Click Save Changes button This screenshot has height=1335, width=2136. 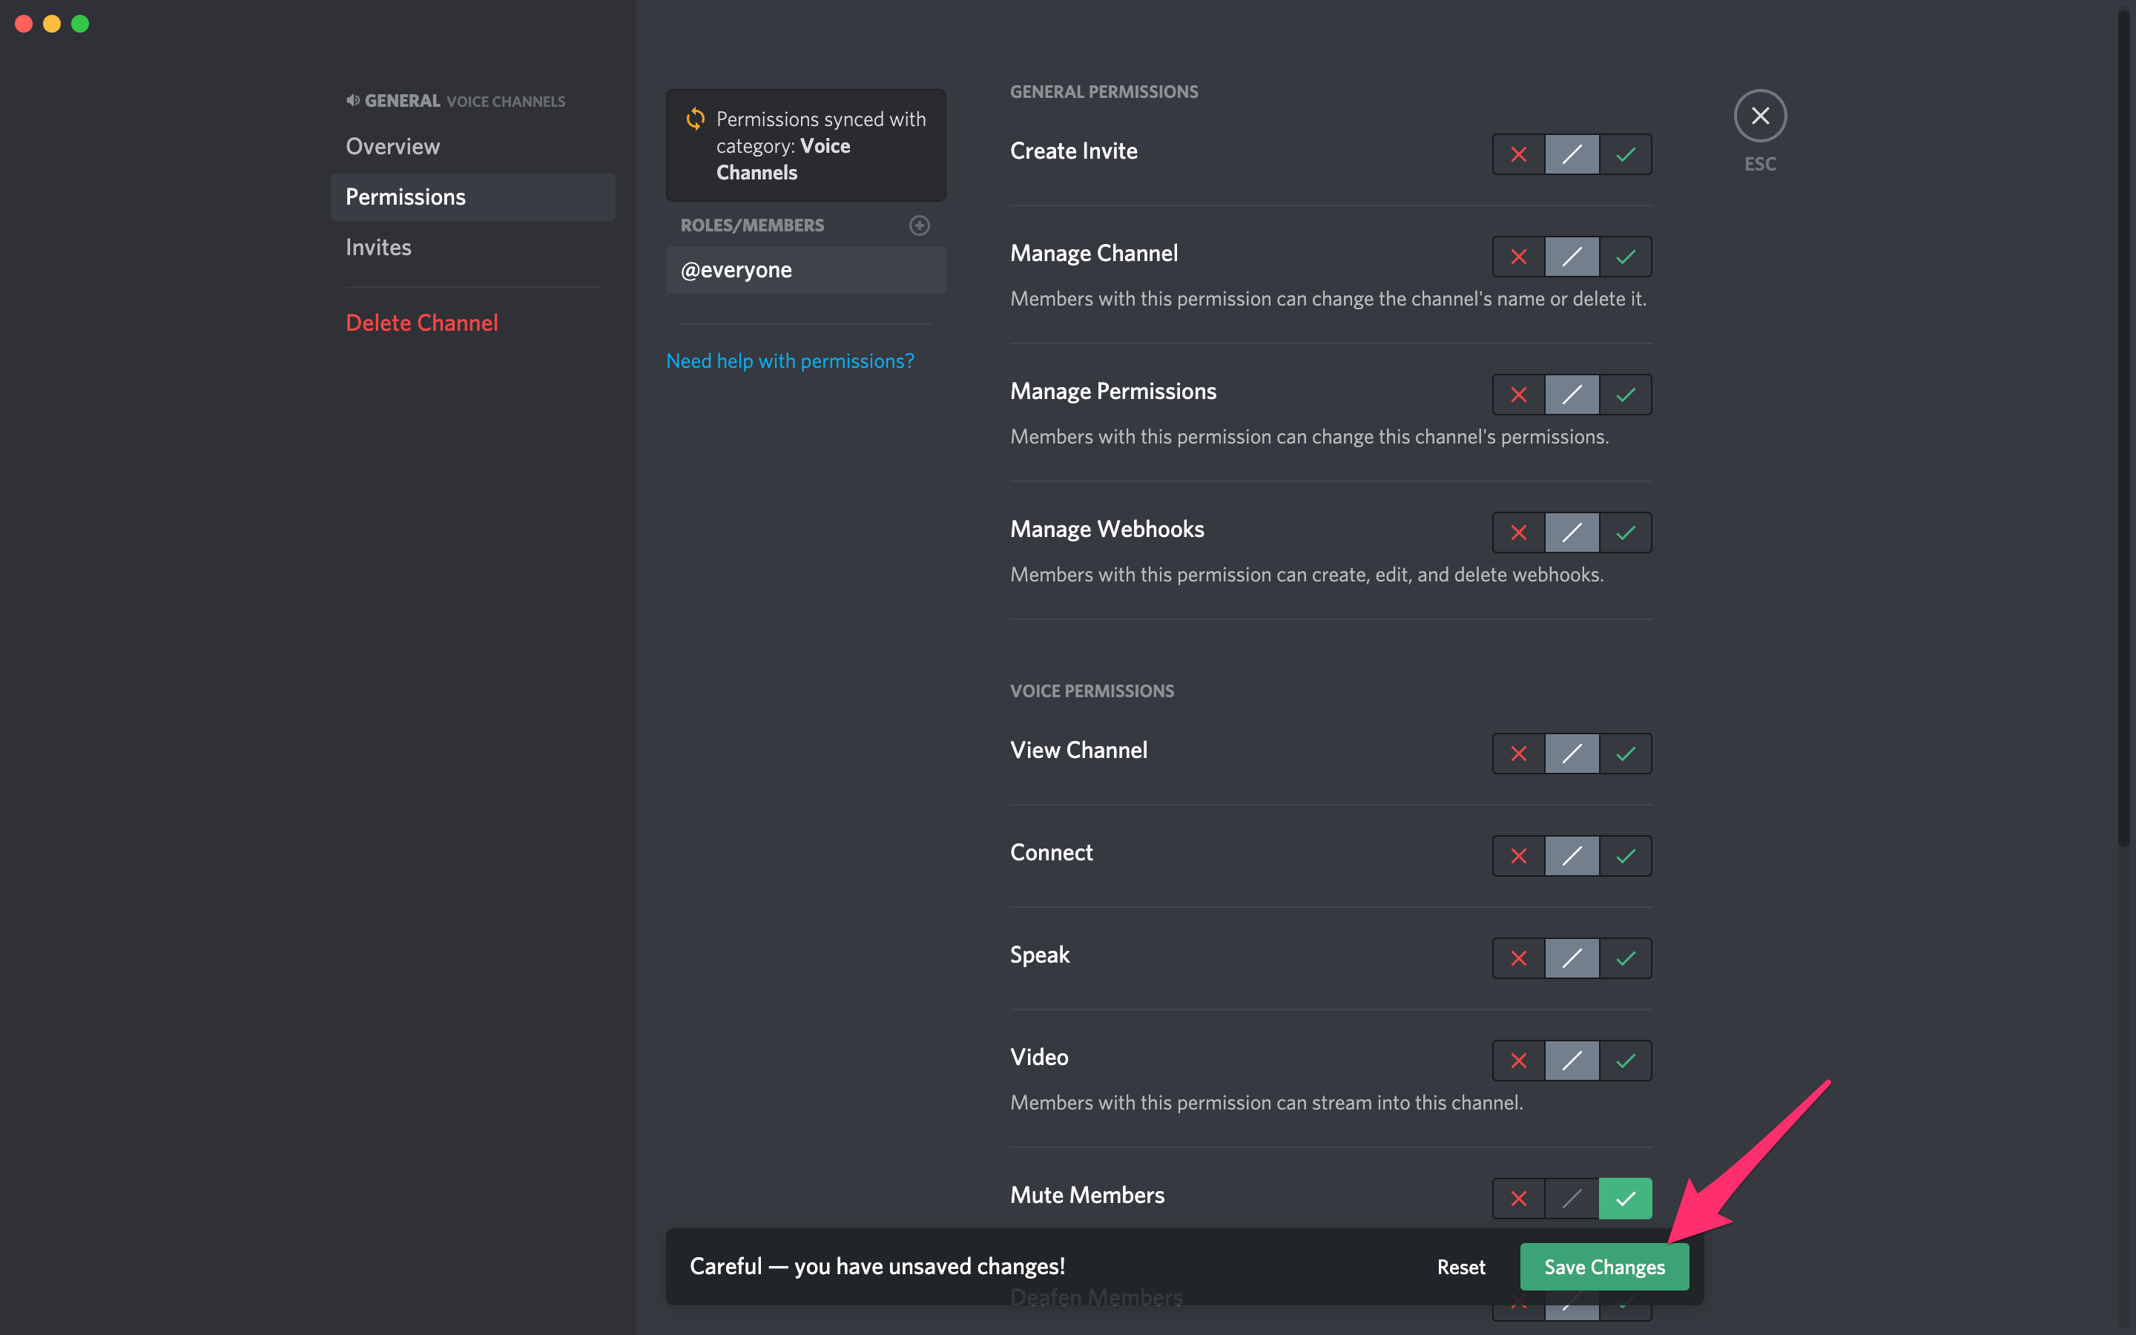point(1604,1266)
